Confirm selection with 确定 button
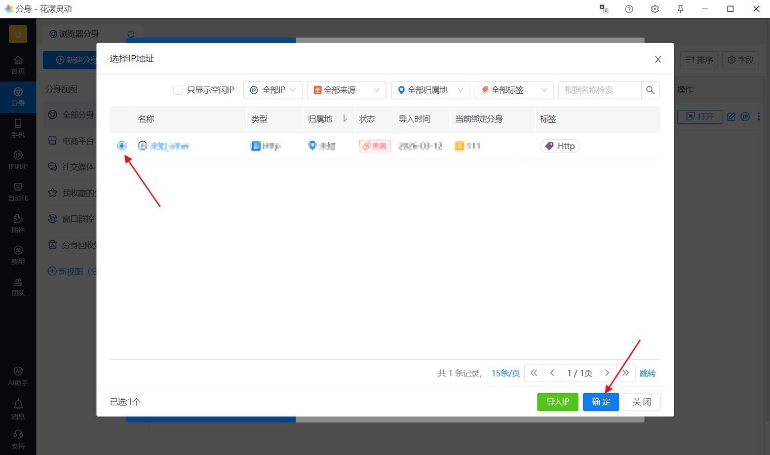Image resolution: width=770 pixels, height=455 pixels. 601,402
